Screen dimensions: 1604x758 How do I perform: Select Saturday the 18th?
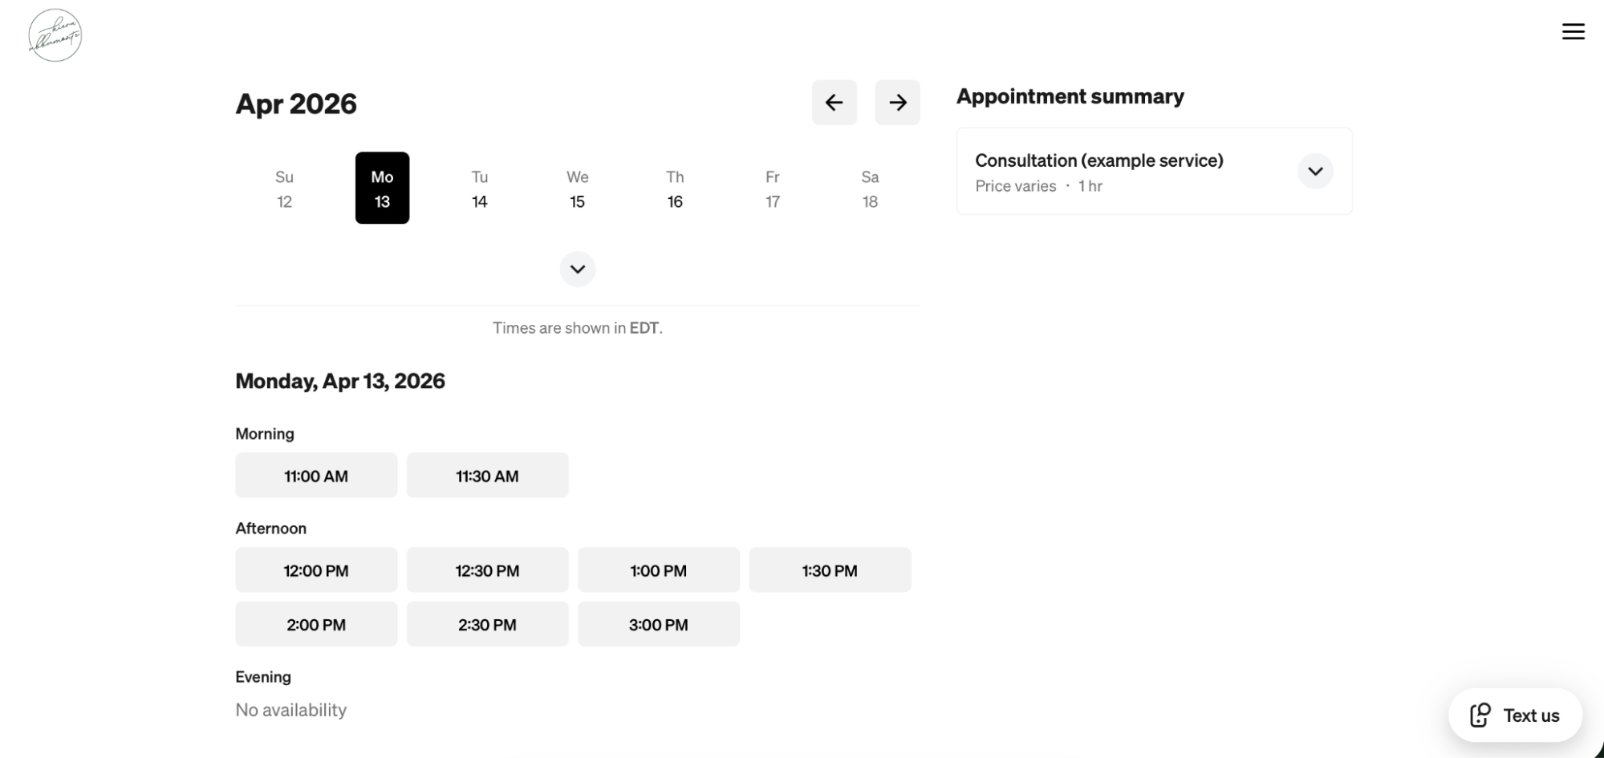(x=870, y=188)
